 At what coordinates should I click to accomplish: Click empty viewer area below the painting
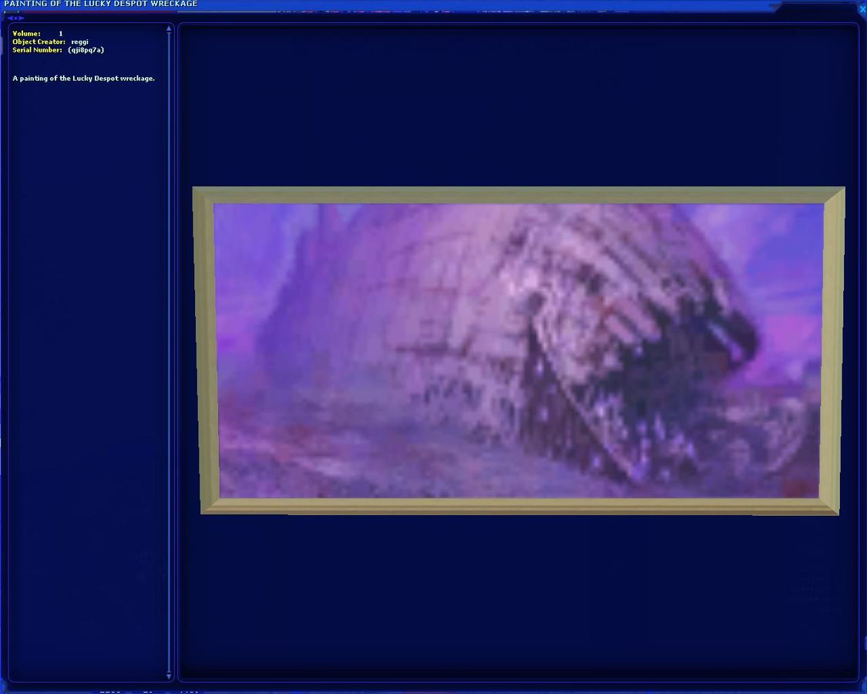518,594
